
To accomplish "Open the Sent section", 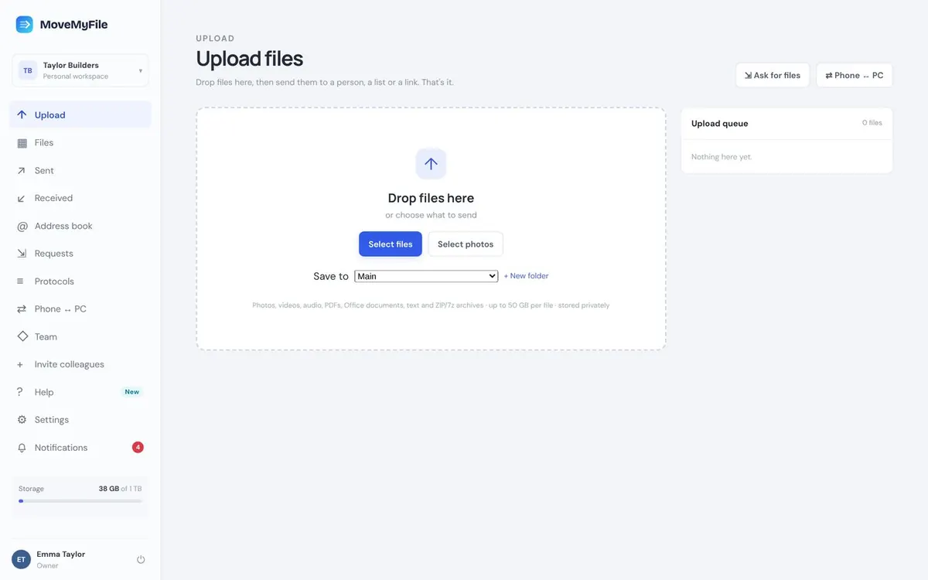I will tap(80, 171).
